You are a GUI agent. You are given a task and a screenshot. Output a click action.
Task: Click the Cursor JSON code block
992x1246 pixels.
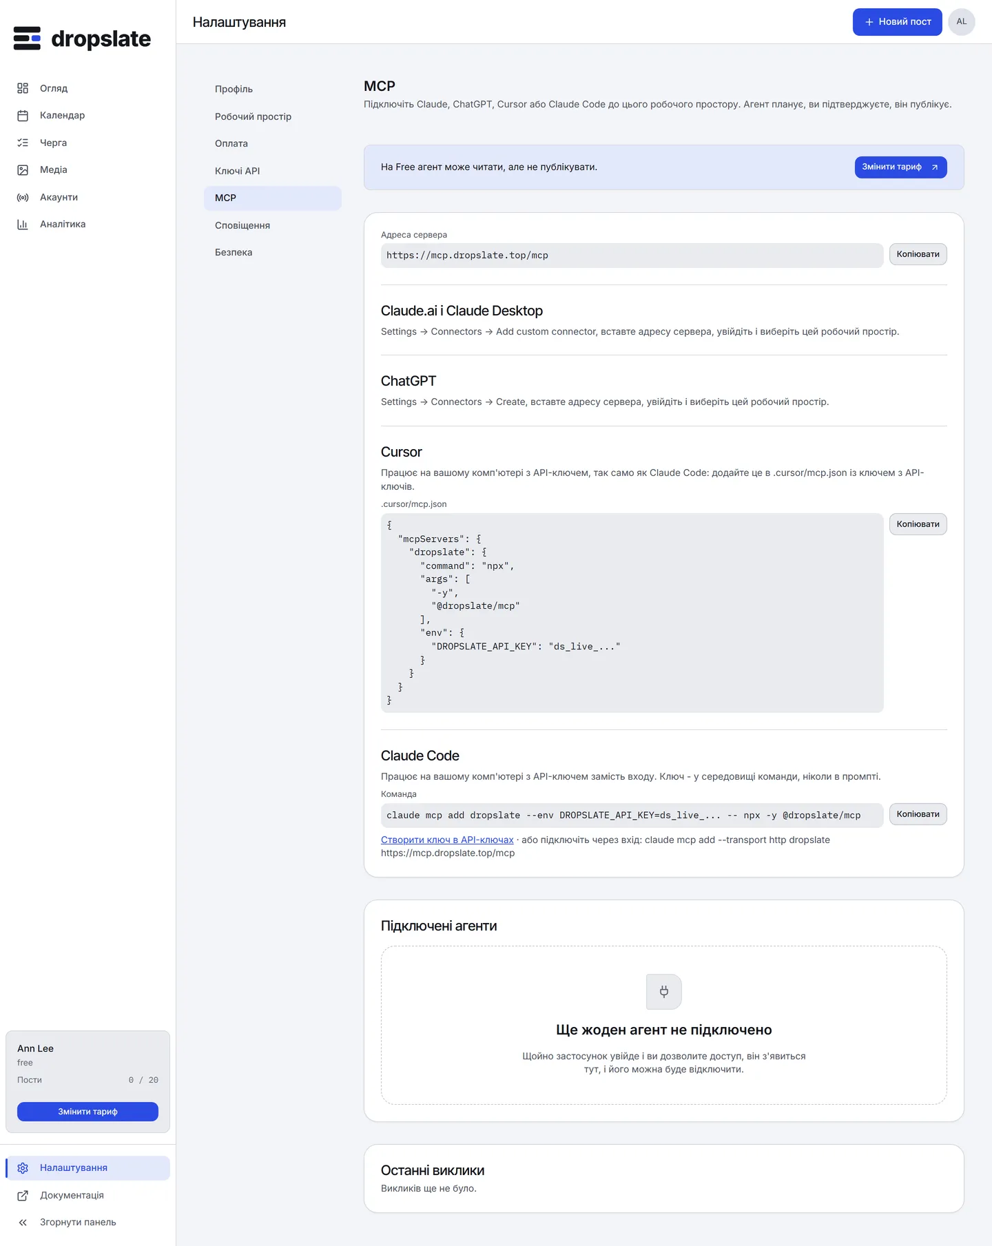632,613
